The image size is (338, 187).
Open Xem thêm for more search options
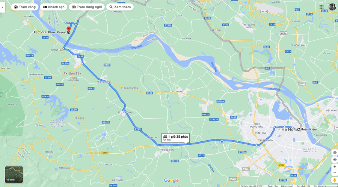pyautogui.click(x=120, y=7)
